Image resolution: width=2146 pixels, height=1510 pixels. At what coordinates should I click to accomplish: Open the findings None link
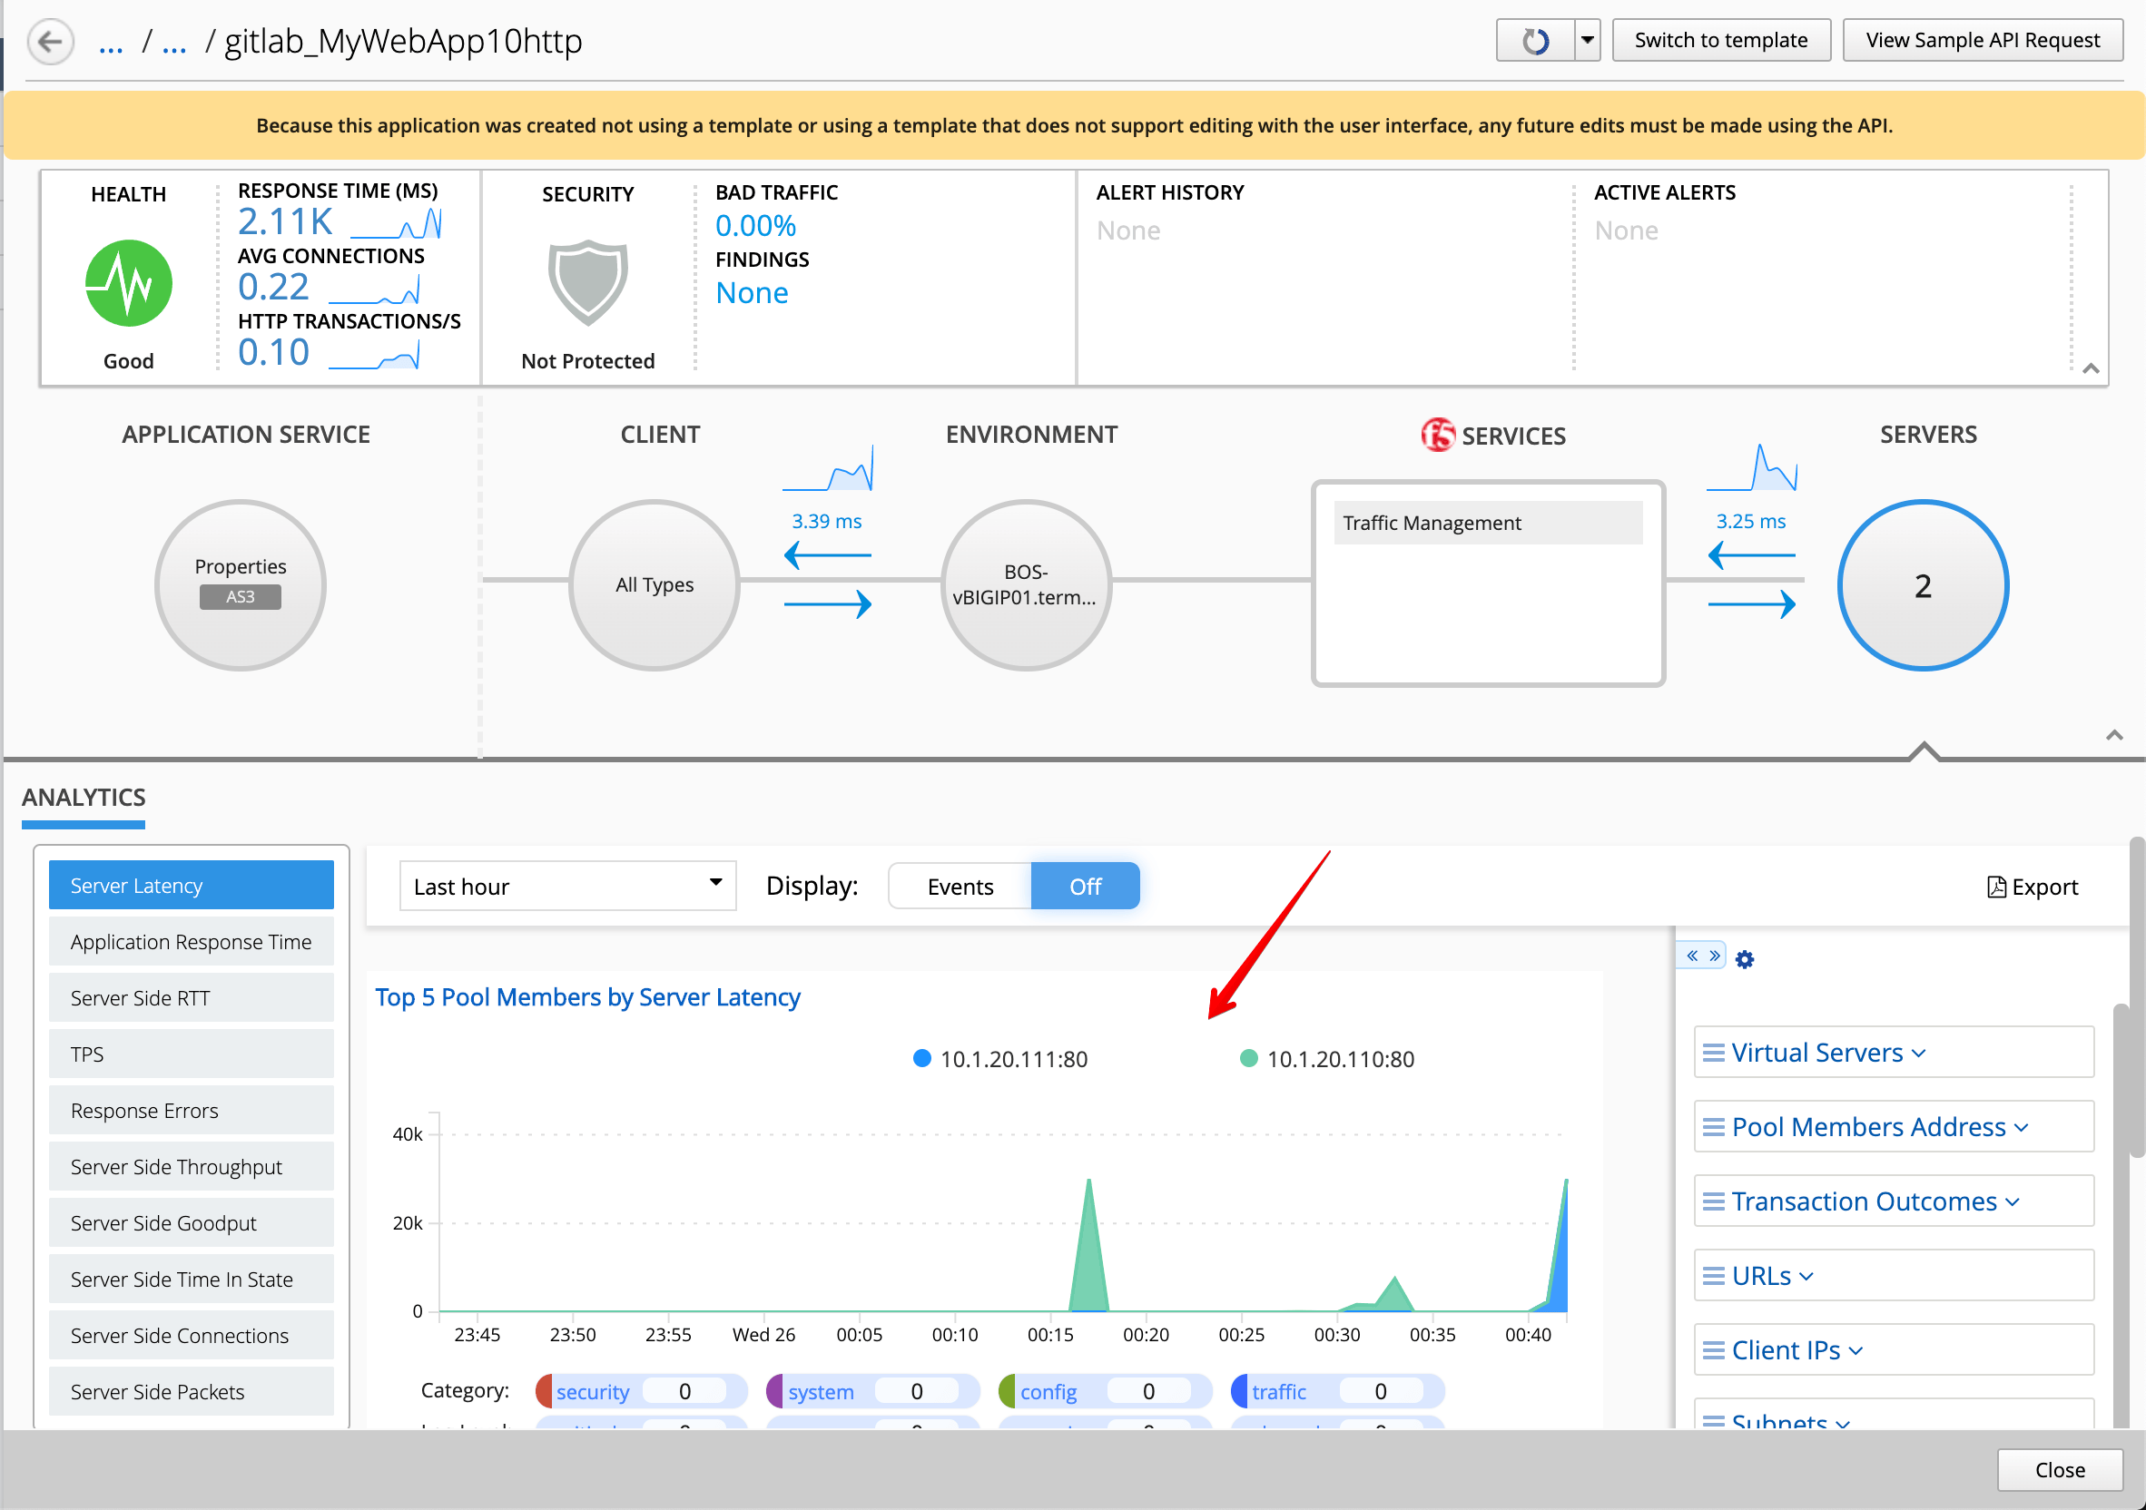(752, 293)
